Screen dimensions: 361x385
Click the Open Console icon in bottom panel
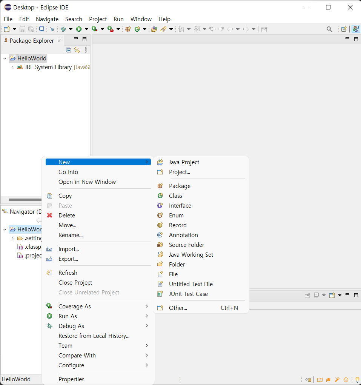pos(332,295)
